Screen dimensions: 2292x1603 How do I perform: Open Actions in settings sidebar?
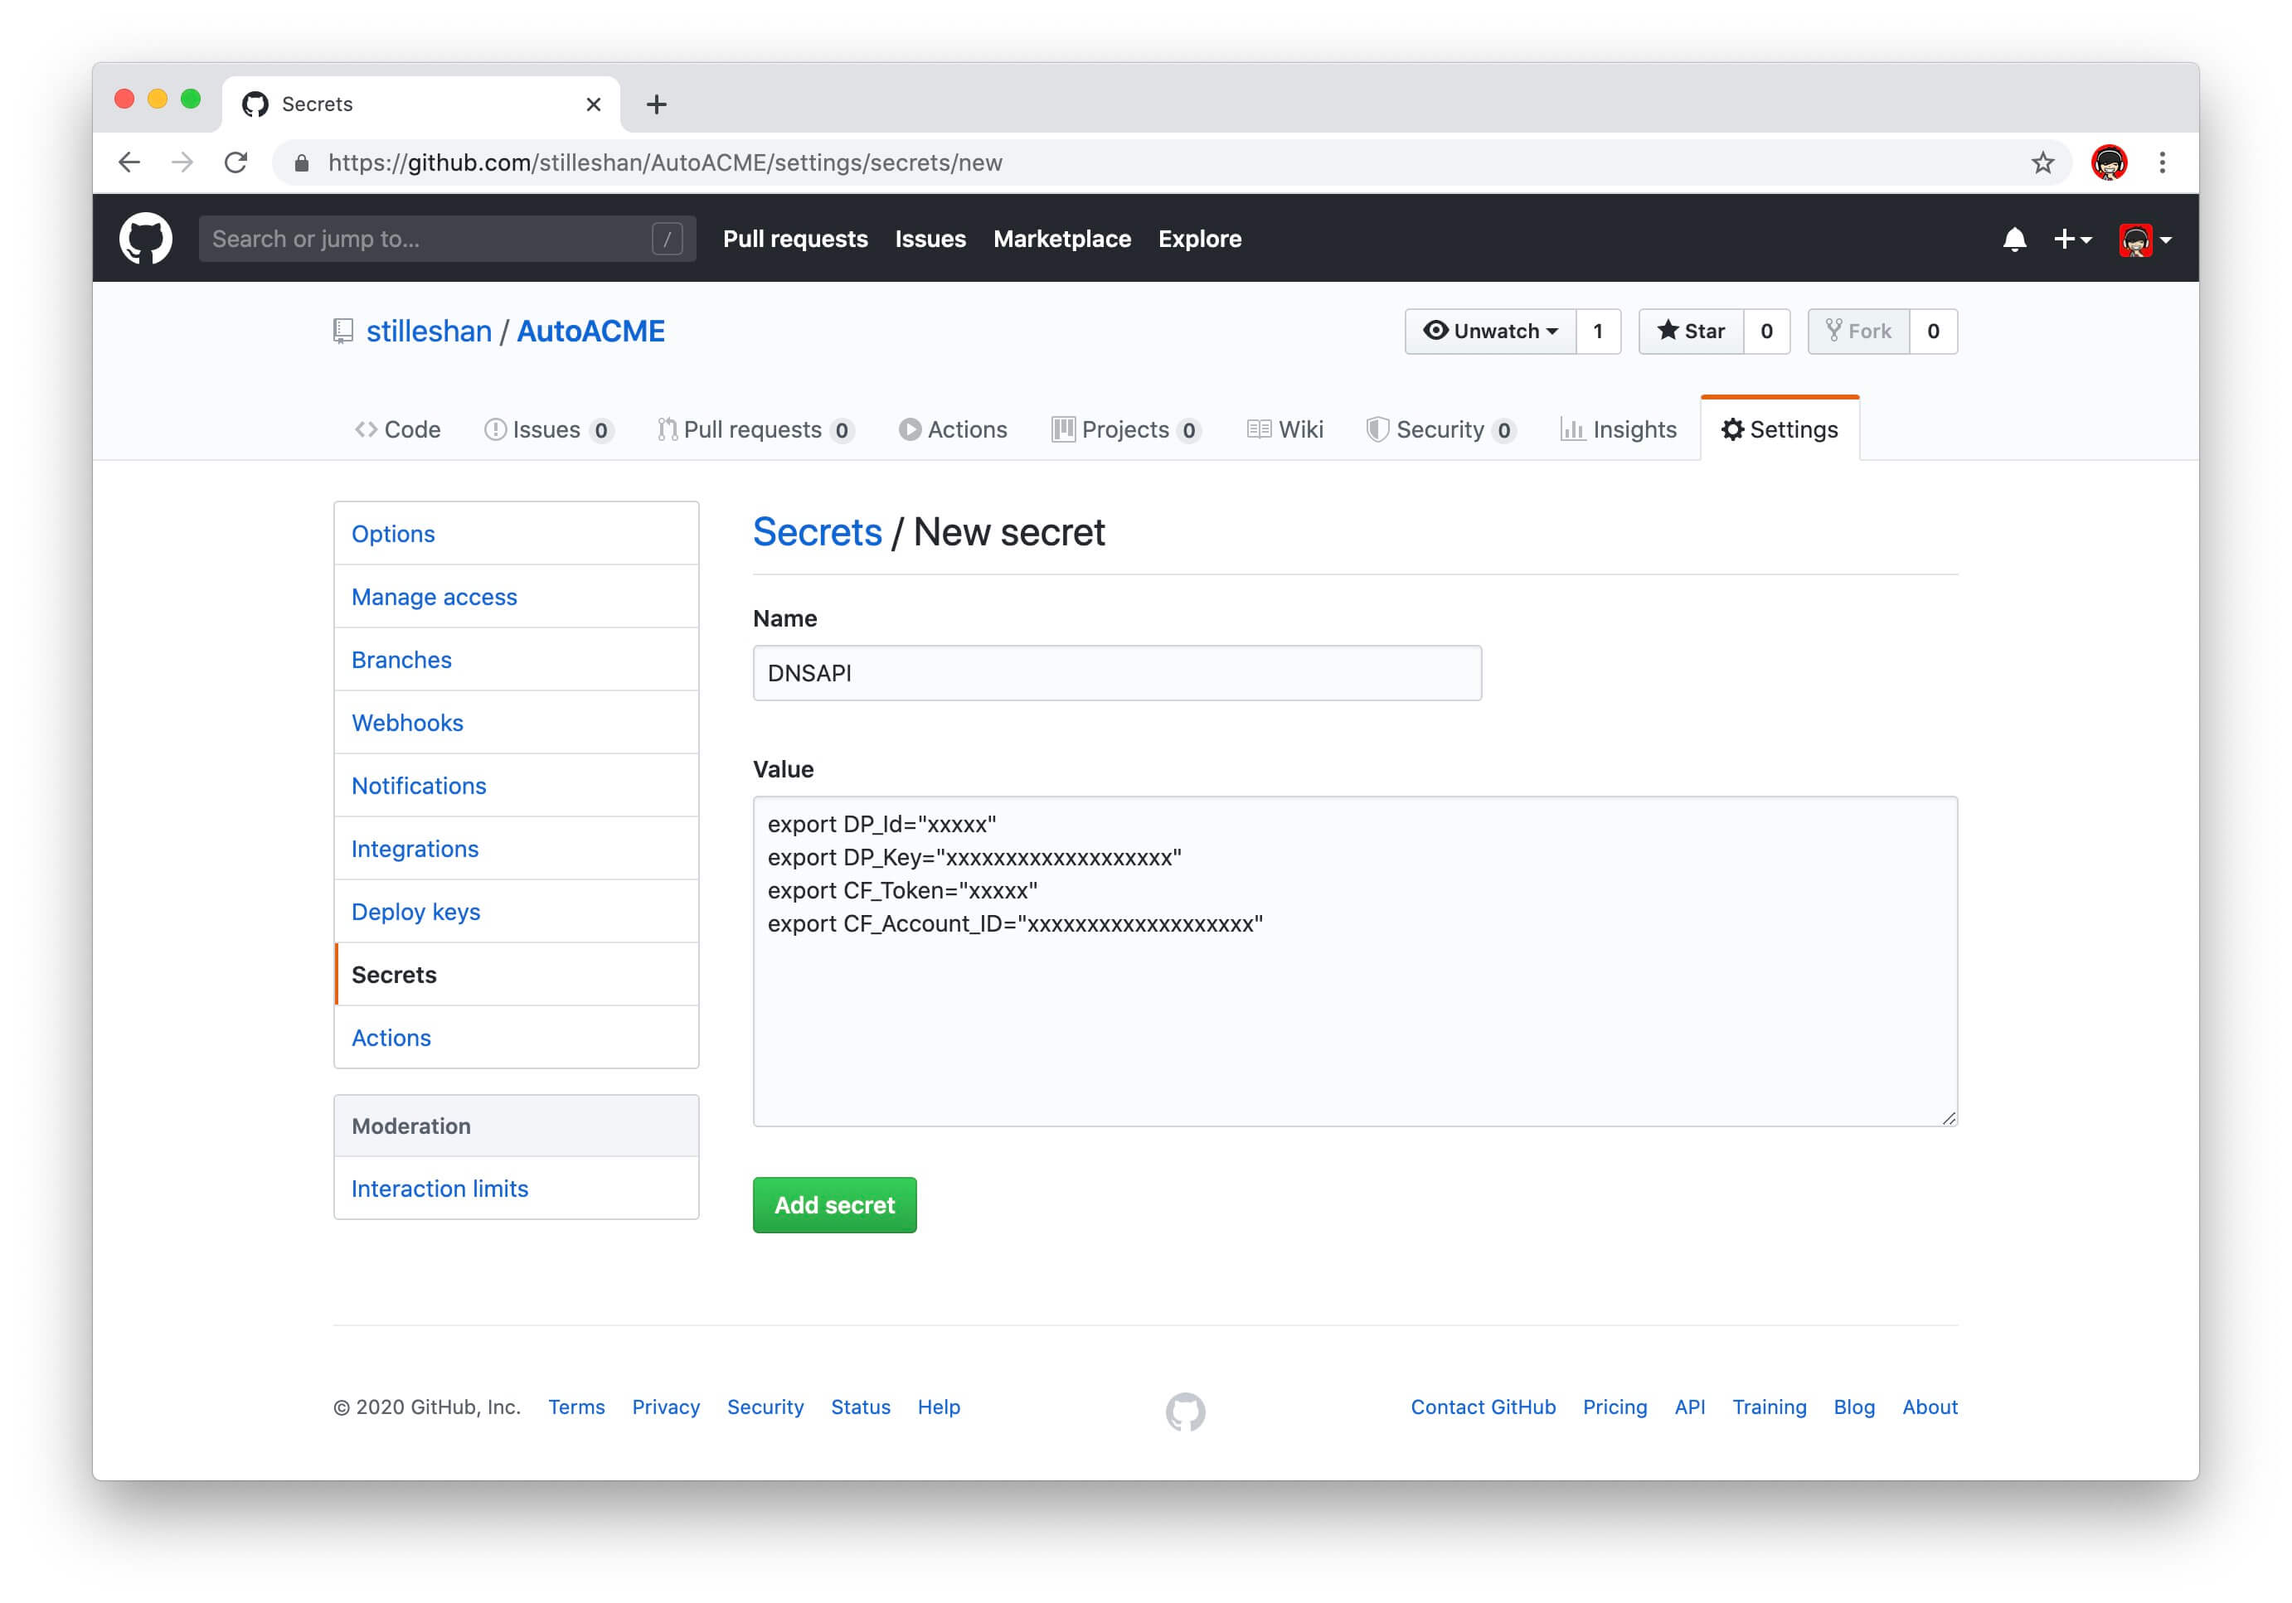(x=516, y=1036)
